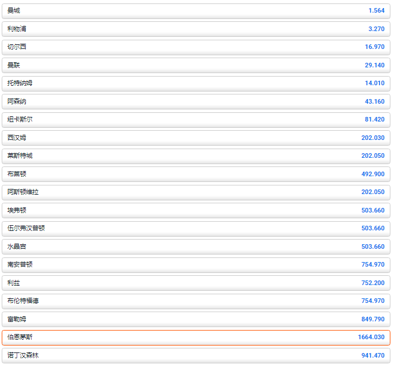The width and height of the screenshot is (395, 368).
Task: Choose the 849.790 odds for 富勒姆
Action: (x=373, y=320)
